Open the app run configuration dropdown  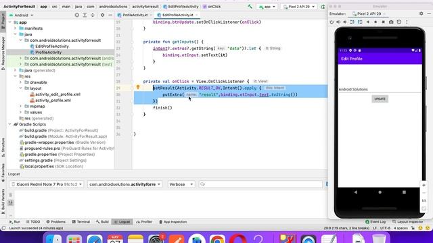(x=267, y=7)
